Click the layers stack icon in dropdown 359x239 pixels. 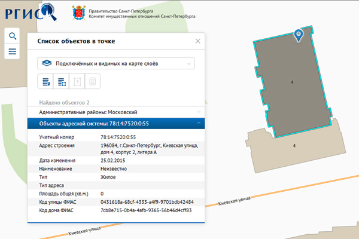47,63
